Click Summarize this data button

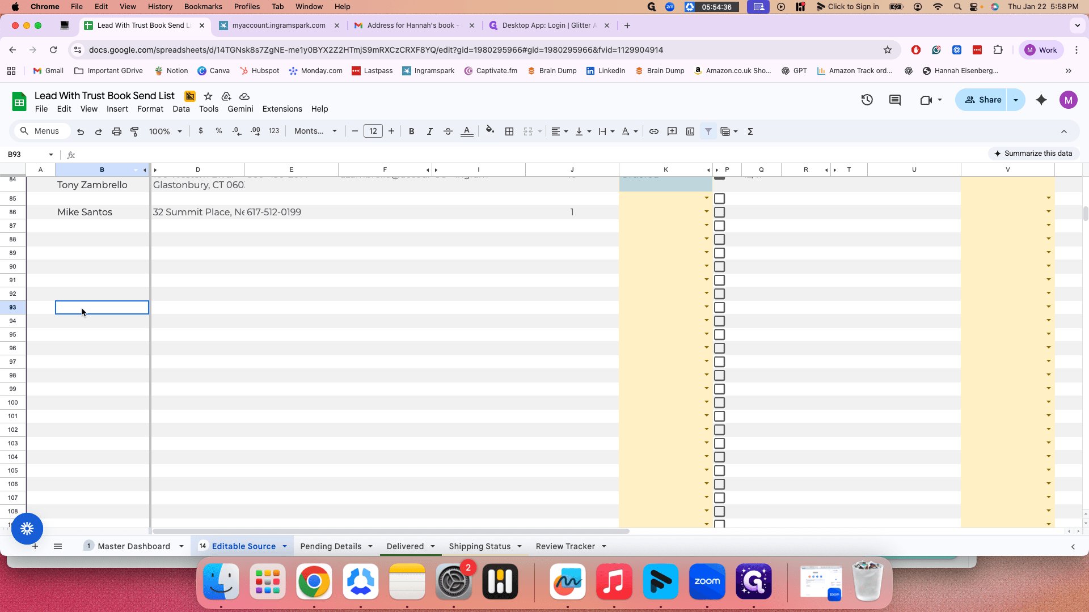pos(1033,154)
